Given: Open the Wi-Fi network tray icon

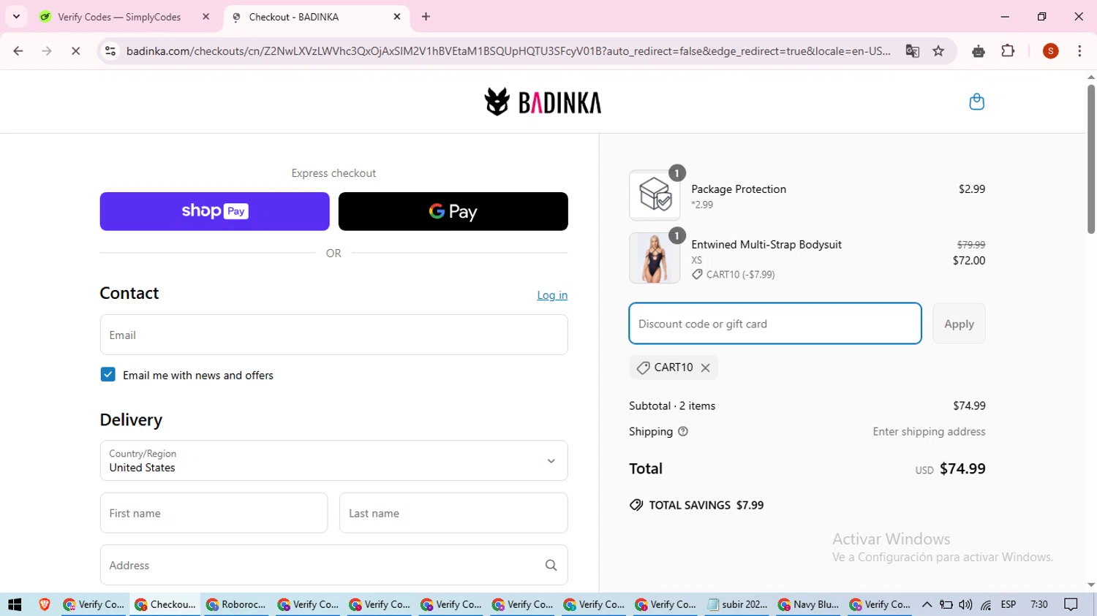Looking at the screenshot, I should coord(986,604).
